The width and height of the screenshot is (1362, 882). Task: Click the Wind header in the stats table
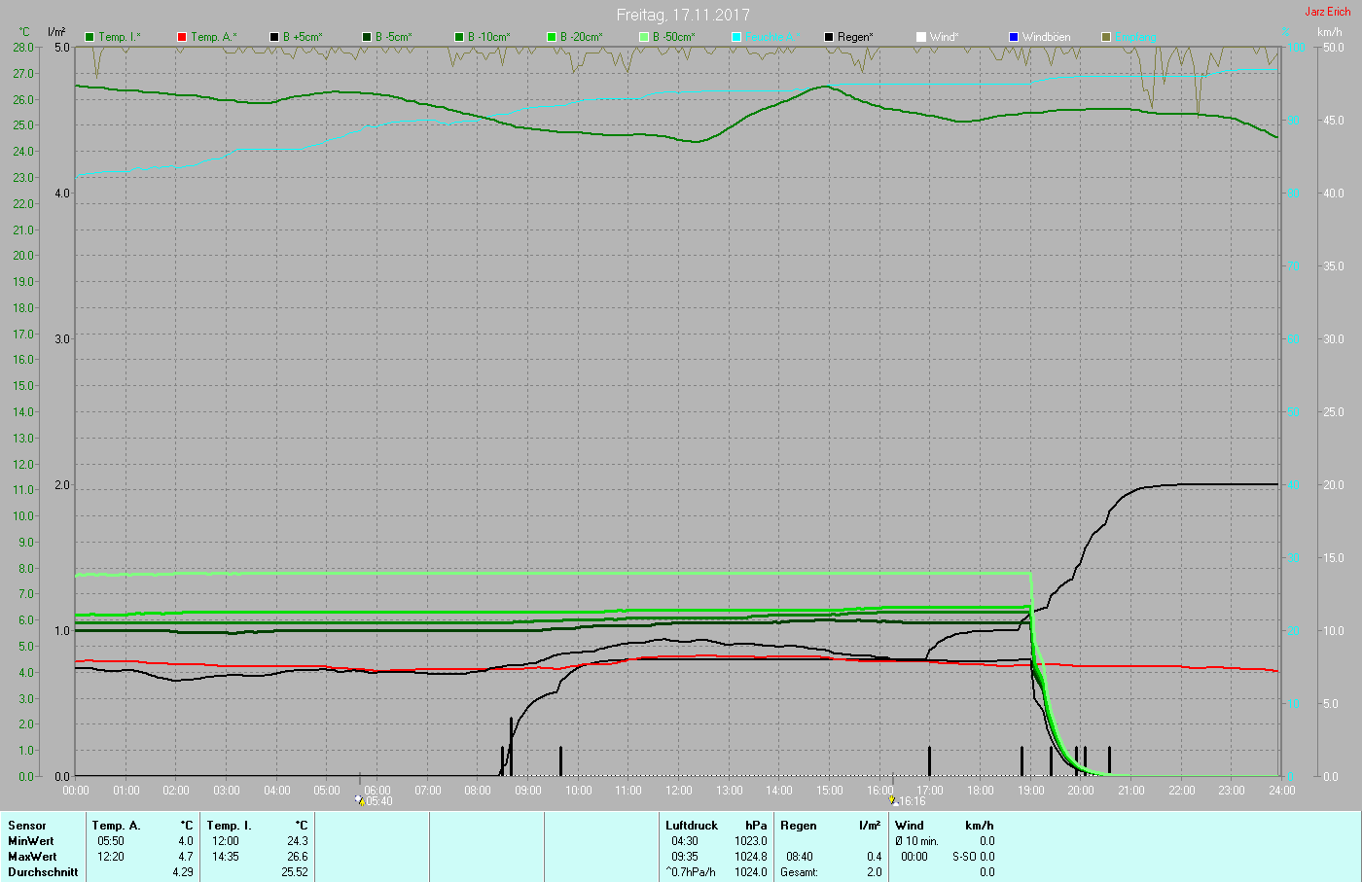click(910, 826)
